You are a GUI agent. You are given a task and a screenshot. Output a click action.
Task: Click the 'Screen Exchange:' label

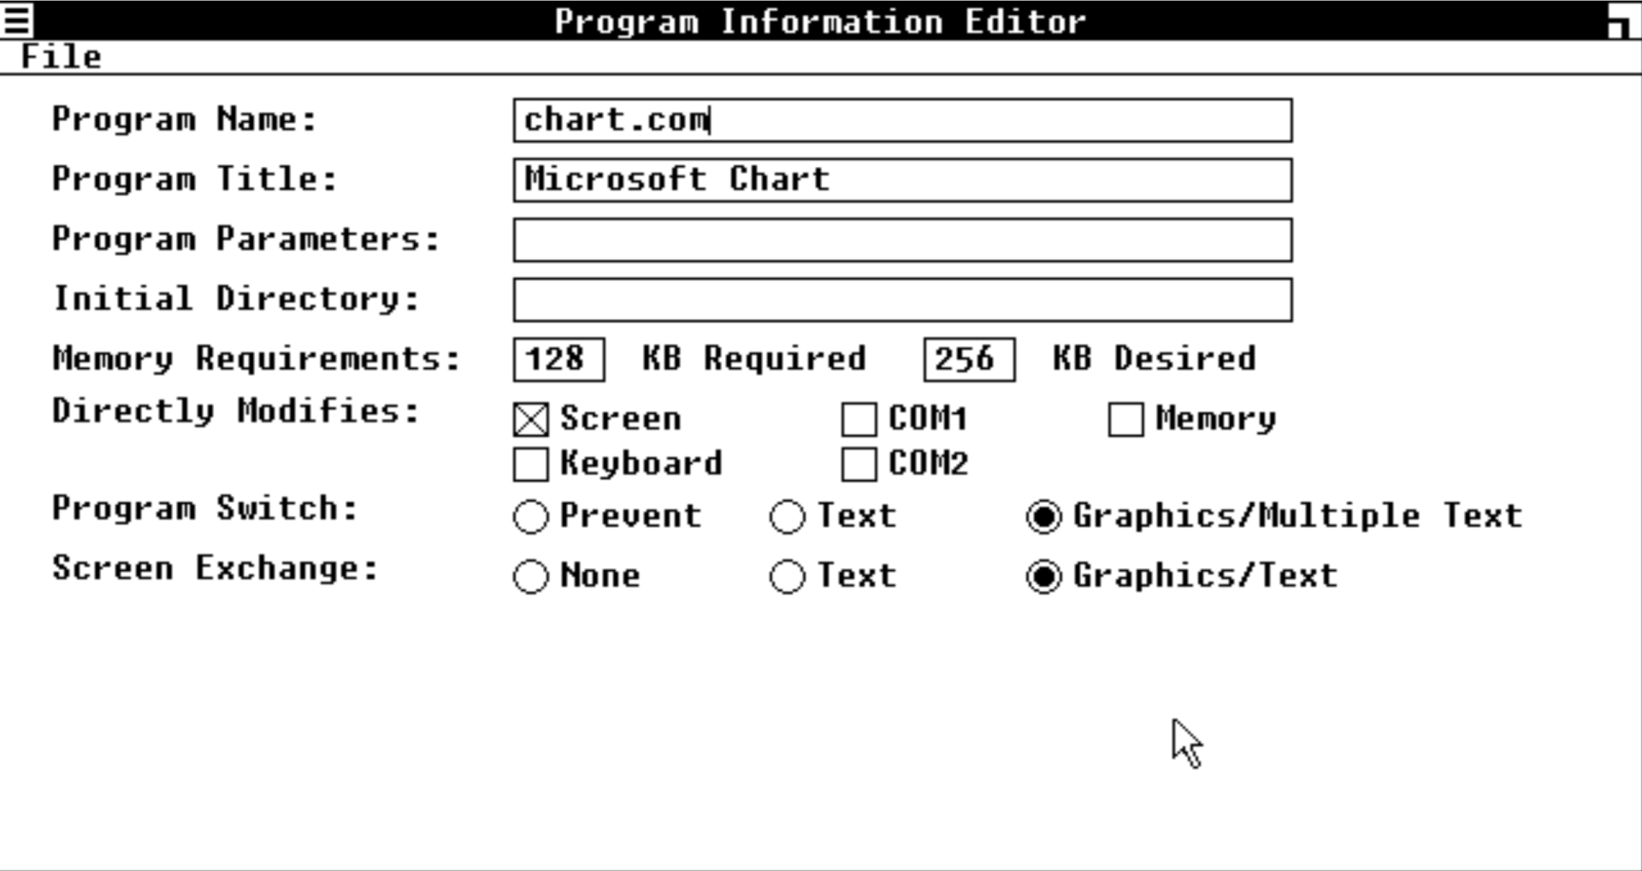click(x=216, y=568)
